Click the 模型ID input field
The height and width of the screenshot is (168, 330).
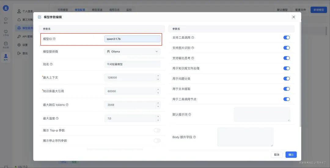pos(132,39)
